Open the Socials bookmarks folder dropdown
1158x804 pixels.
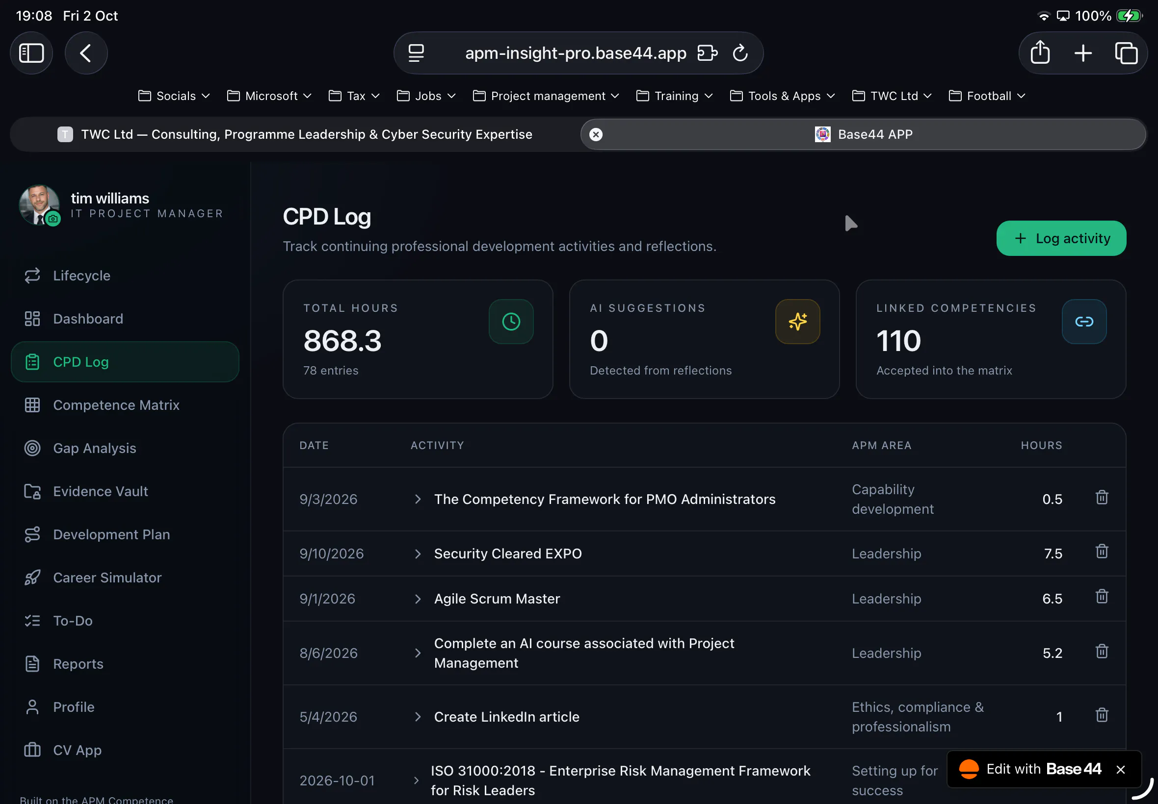pos(174,96)
